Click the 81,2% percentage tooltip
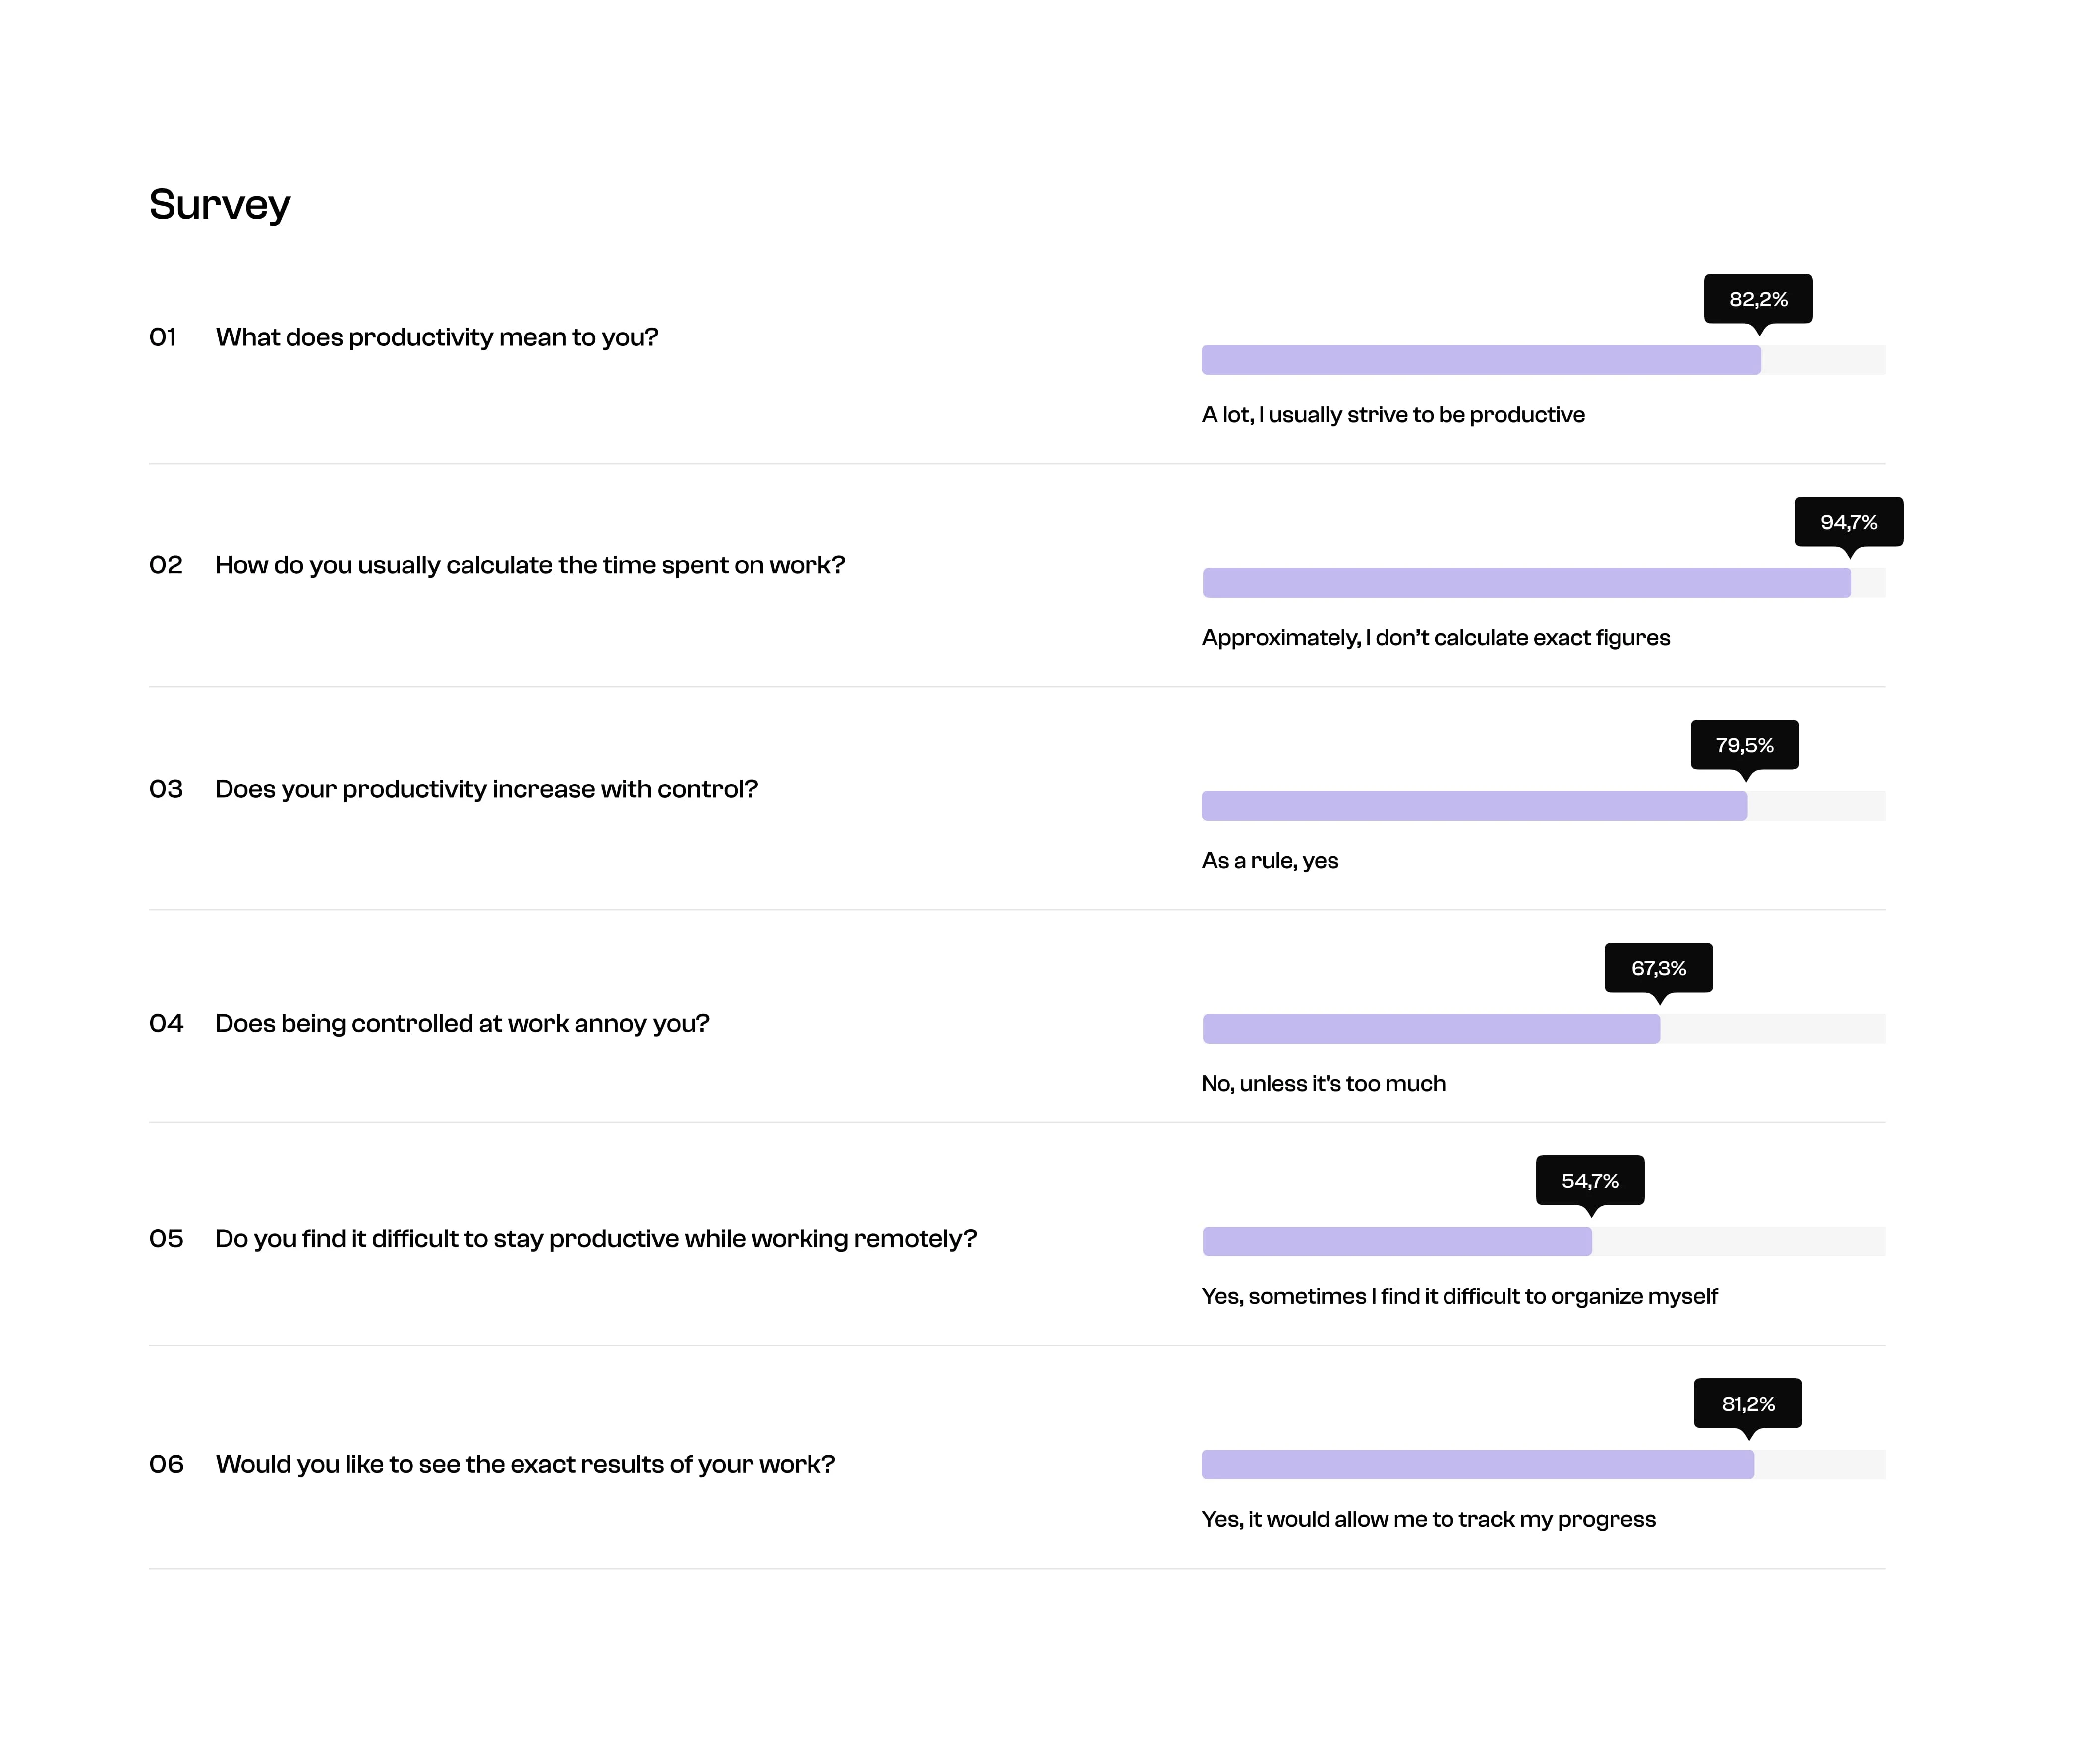The image size is (2082, 1738). click(1747, 1403)
